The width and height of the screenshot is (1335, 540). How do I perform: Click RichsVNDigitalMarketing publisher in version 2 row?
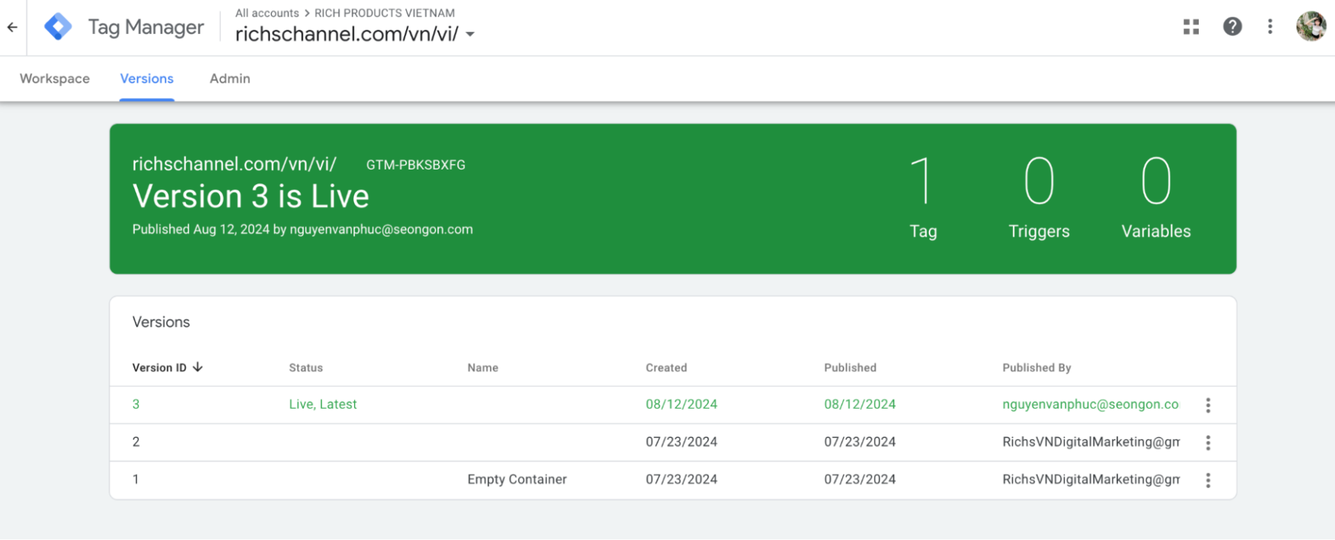click(1091, 442)
